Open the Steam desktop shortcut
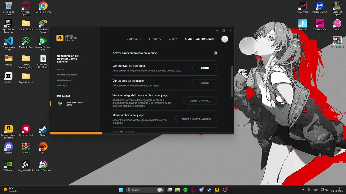The image size is (346, 194). pos(43,130)
